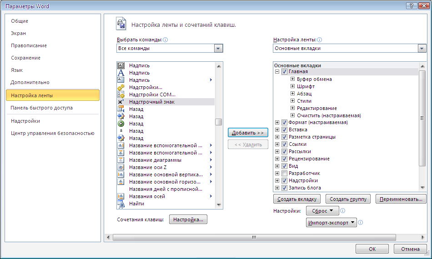
Task: Click the command list scrollbar thumb
Action: [218, 122]
